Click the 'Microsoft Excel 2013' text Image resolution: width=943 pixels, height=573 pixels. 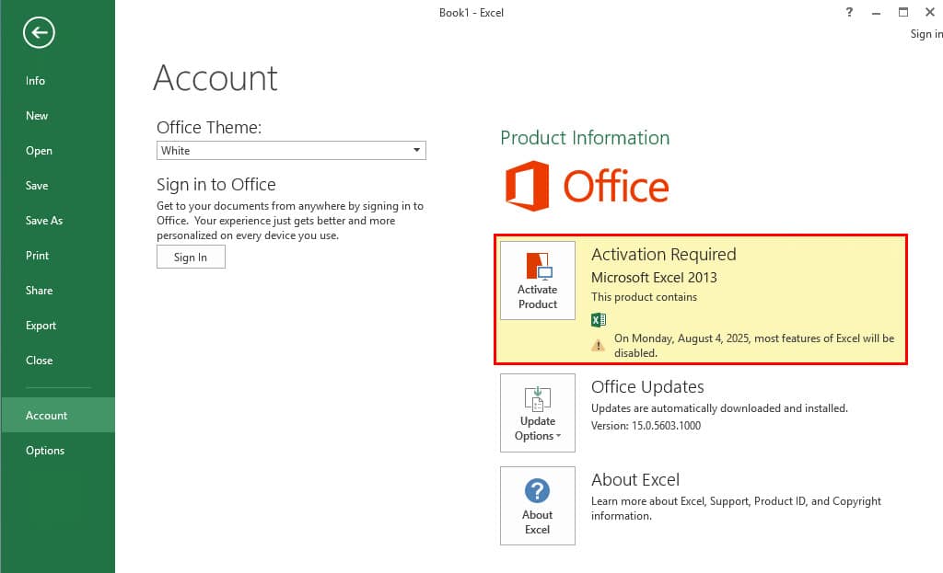654,278
